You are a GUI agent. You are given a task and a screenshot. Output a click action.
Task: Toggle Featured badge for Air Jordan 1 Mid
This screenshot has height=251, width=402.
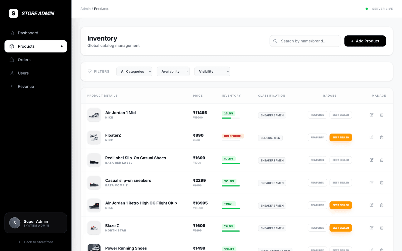pyautogui.click(x=317, y=115)
